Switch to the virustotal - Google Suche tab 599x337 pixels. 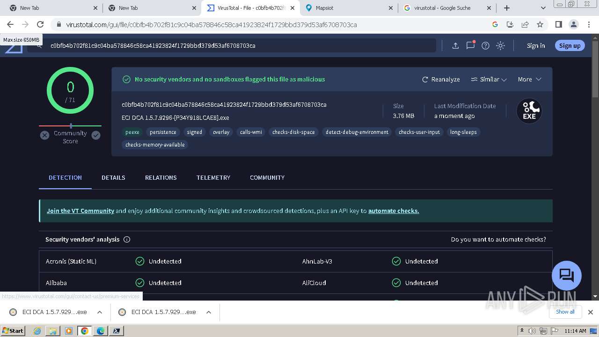pyautogui.click(x=447, y=8)
